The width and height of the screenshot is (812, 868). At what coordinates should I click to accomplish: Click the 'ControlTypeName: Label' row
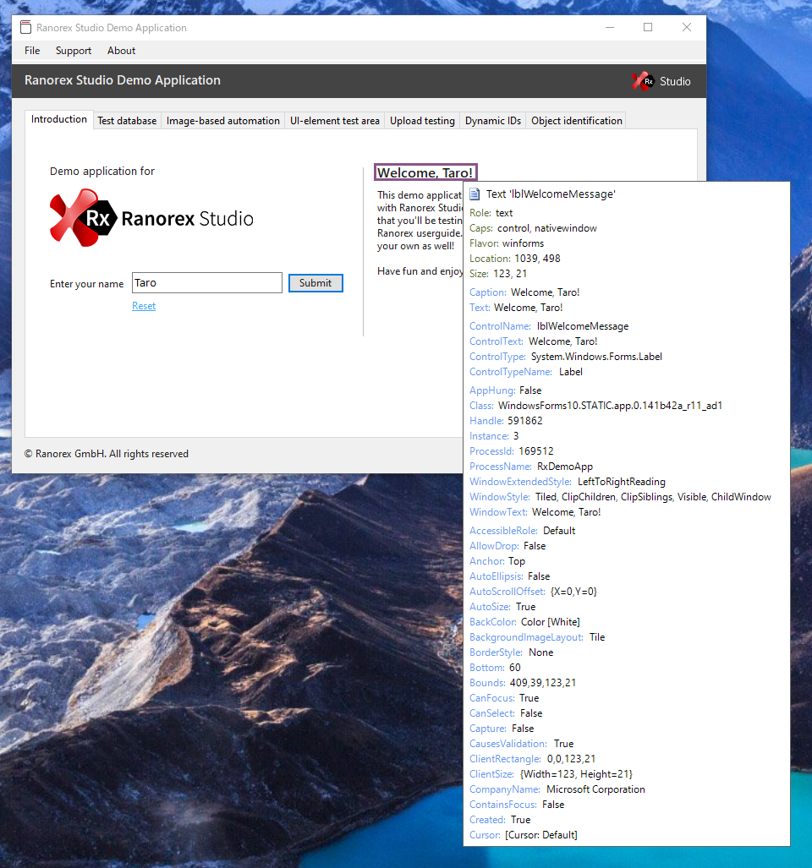point(525,372)
